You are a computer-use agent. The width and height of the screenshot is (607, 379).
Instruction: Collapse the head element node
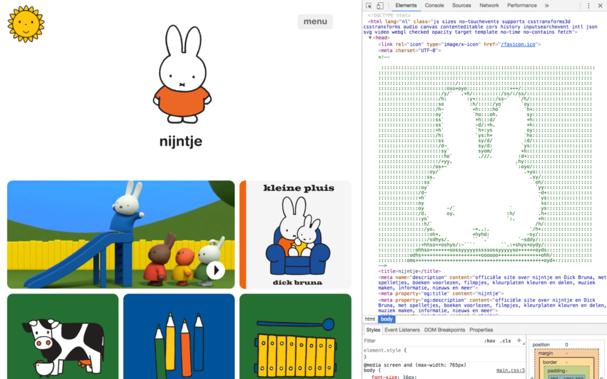point(370,38)
